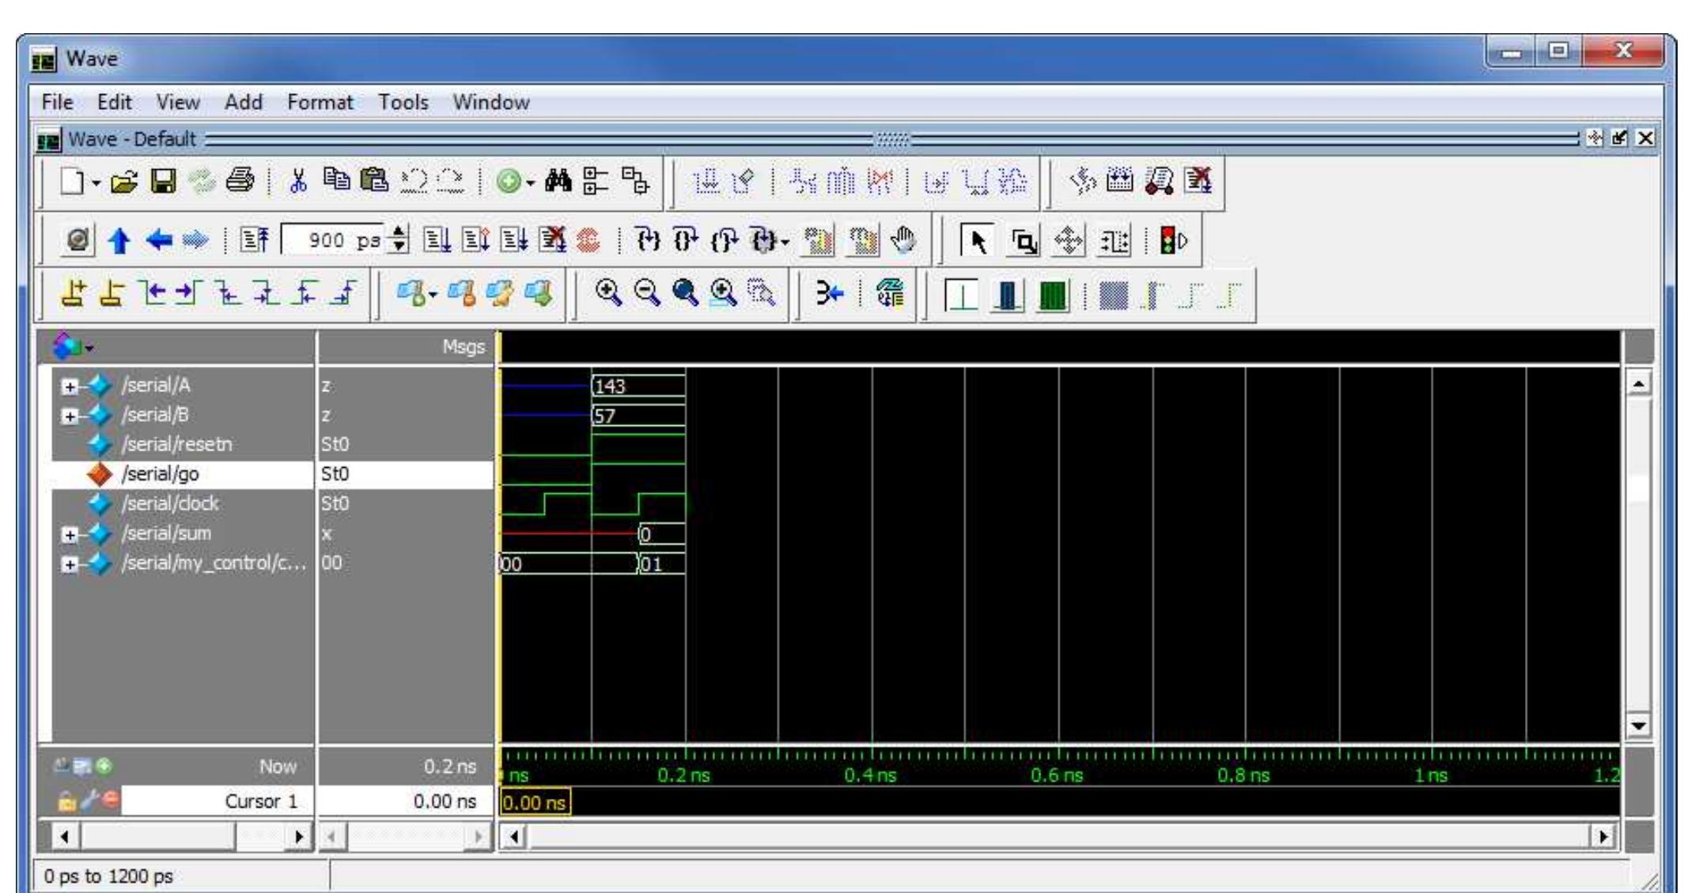Toggle the lock icon beside Cursor 1
Image resolution: width=1684 pixels, height=893 pixels.
pyautogui.click(x=66, y=801)
